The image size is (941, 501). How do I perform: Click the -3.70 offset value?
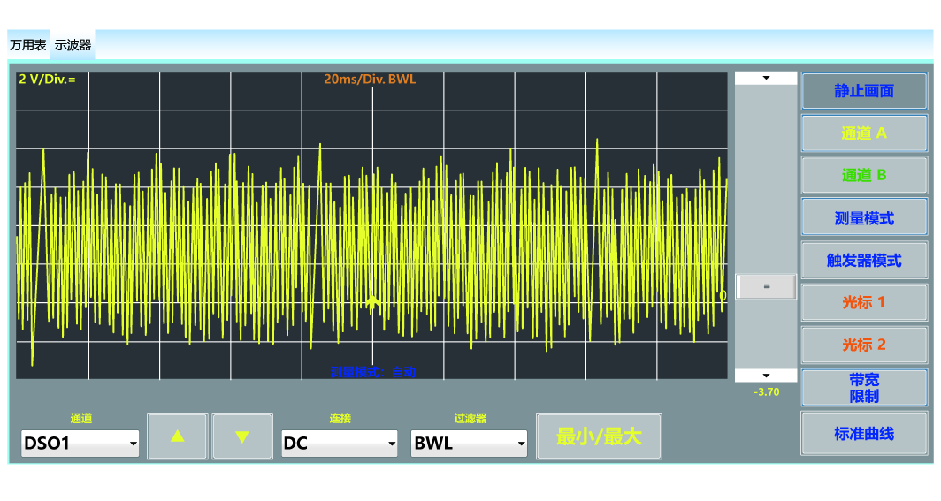[x=767, y=392]
